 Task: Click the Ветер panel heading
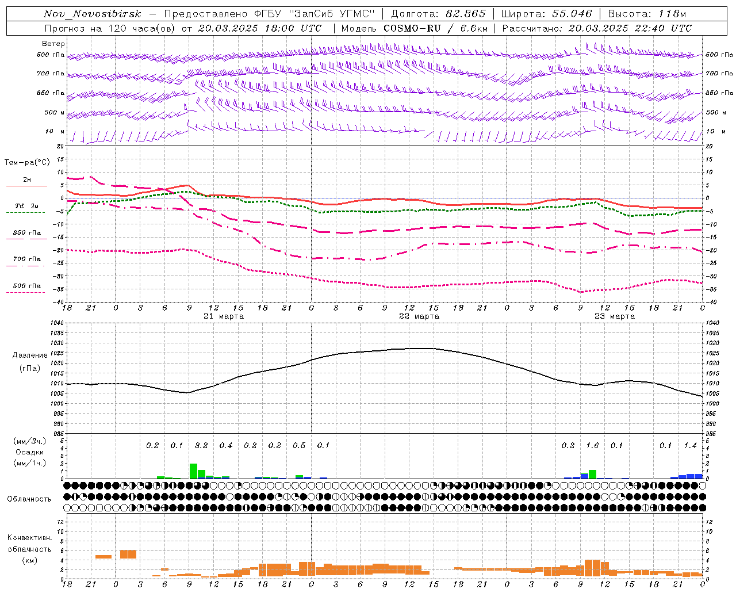53,44
